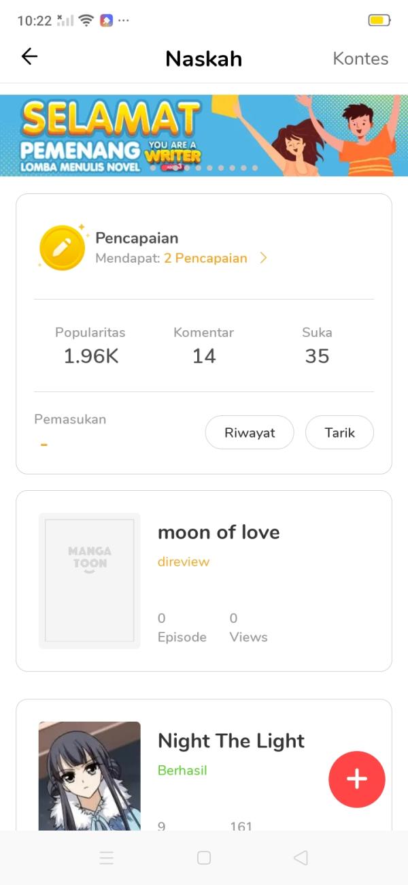Image resolution: width=408 pixels, height=885 pixels.
Task: Tap the yellow pencil achievement icon
Action: (62, 247)
